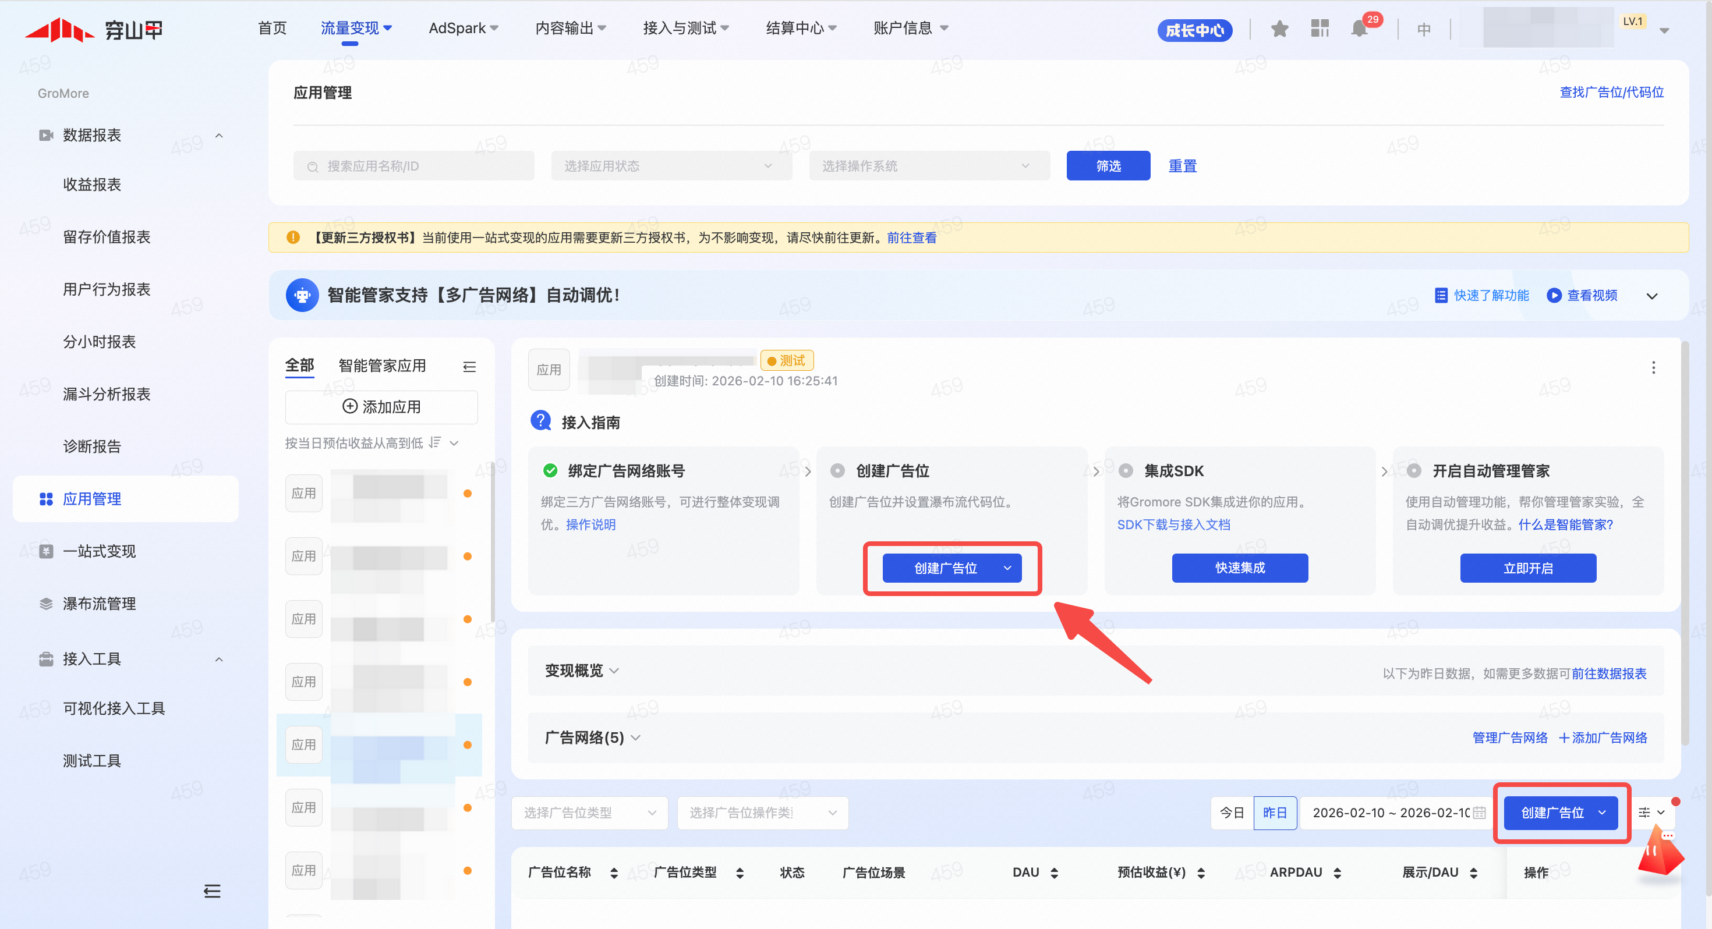This screenshot has width=1712, height=929.
Task: Switch to 智能管家应用 tab
Action: tap(381, 366)
